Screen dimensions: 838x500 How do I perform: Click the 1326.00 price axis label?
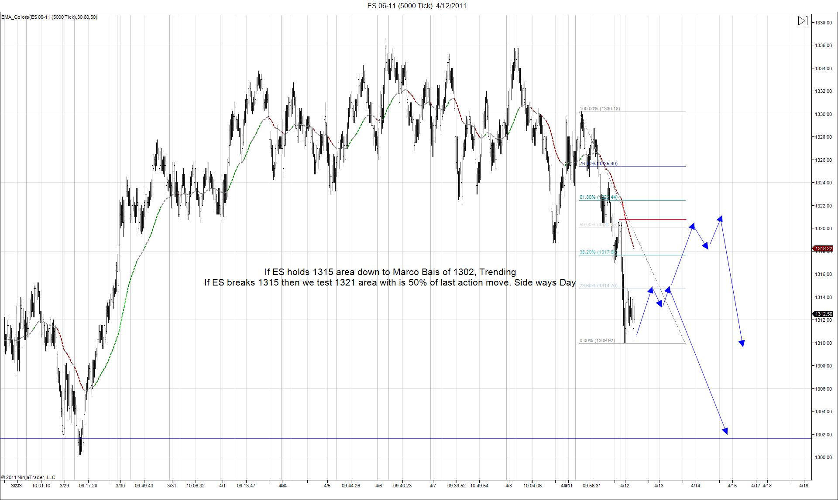point(823,160)
